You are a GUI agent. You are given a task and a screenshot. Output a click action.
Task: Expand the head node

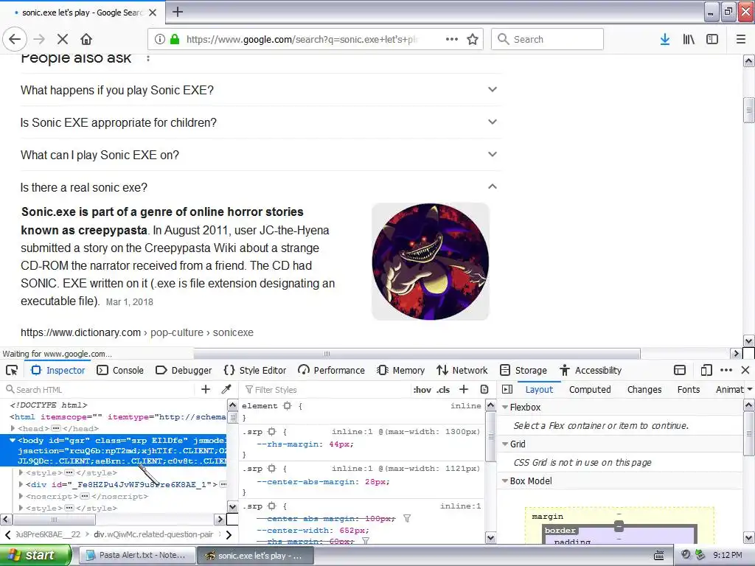pos(13,428)
